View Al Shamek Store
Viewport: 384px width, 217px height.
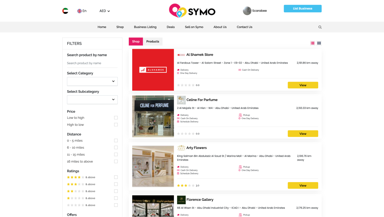(x=303, y=85)
